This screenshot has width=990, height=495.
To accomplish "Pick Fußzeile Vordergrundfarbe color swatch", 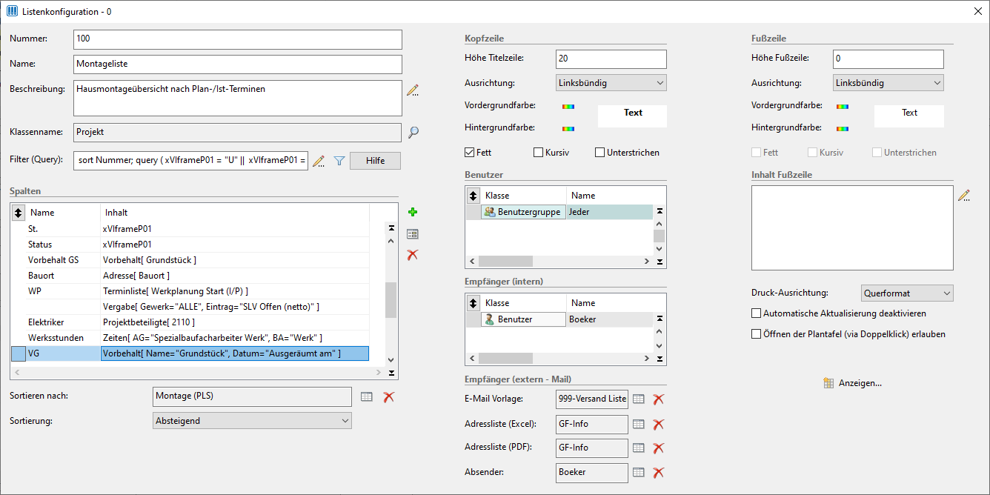I will pyautogui.click(x=843, y=106).
